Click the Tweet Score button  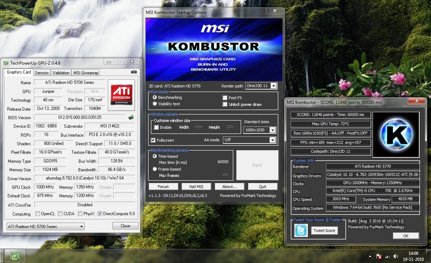[324, 231]
